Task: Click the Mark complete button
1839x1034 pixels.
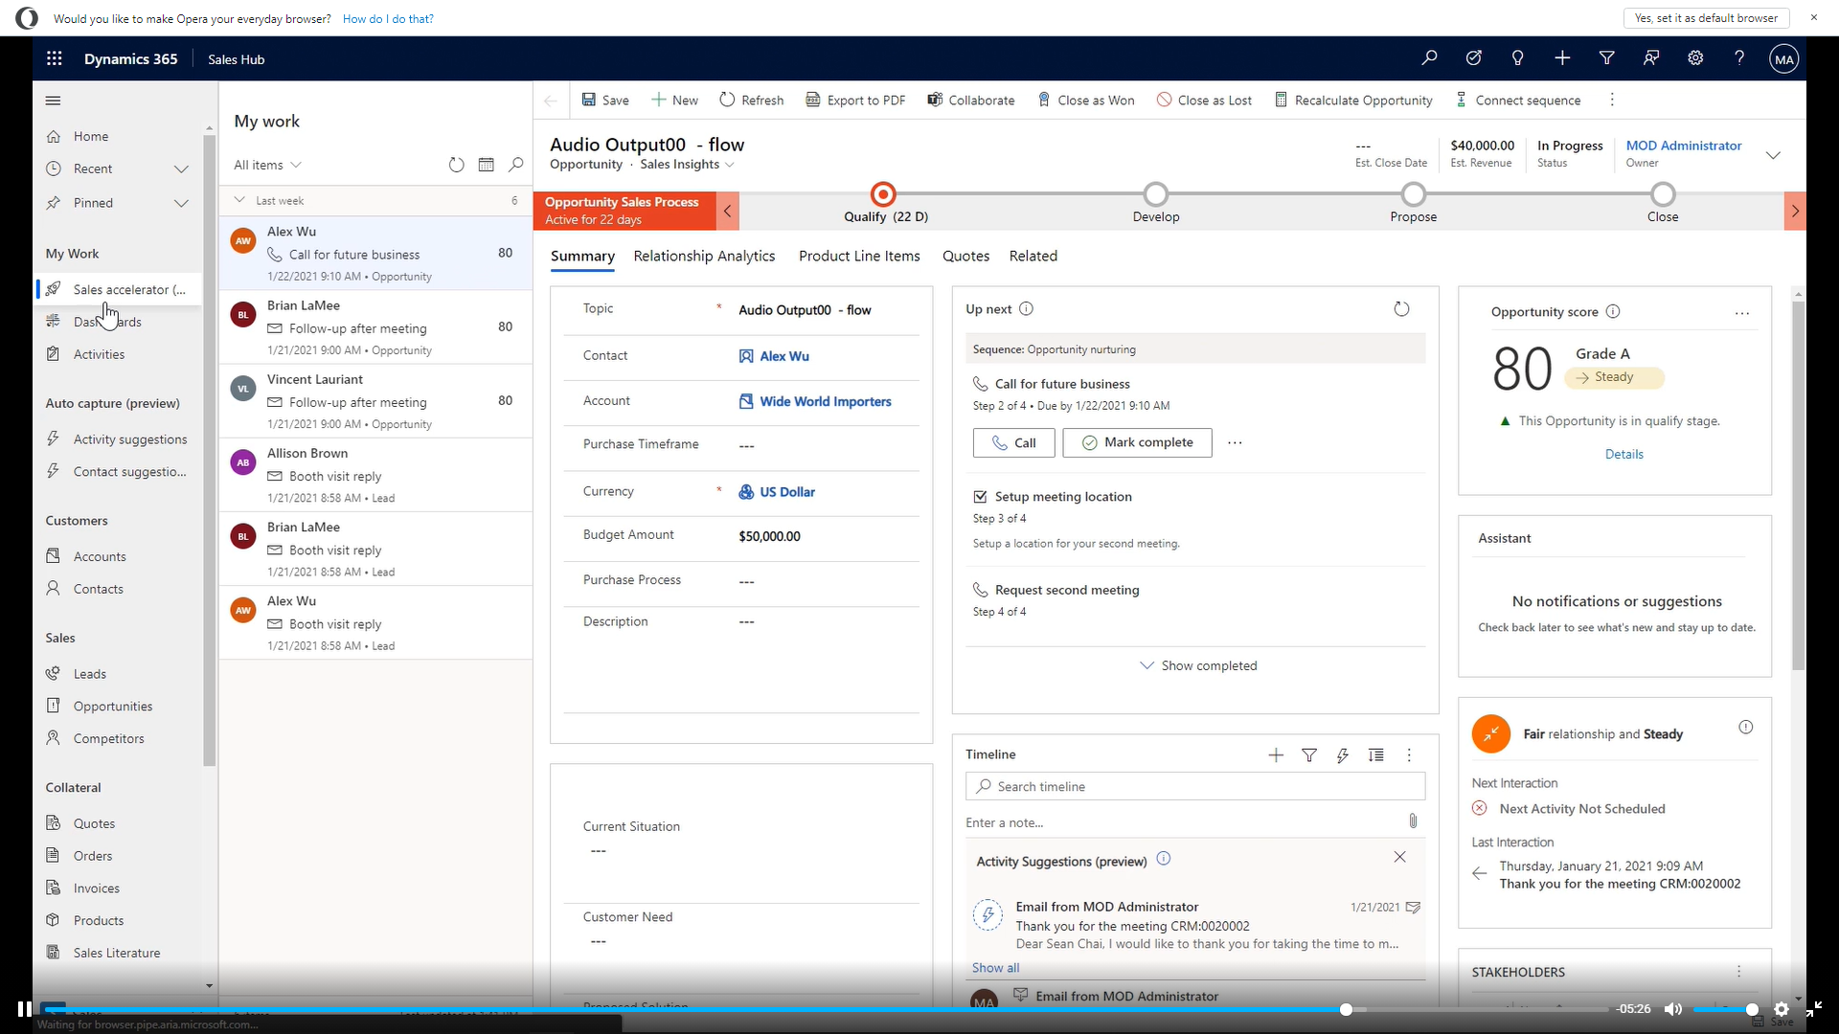Action: point(1137,442)
